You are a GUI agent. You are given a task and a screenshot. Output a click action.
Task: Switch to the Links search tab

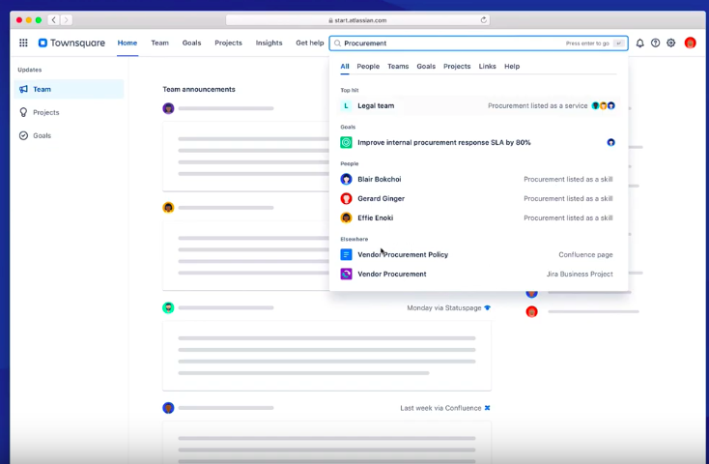(x=488, y=66)
